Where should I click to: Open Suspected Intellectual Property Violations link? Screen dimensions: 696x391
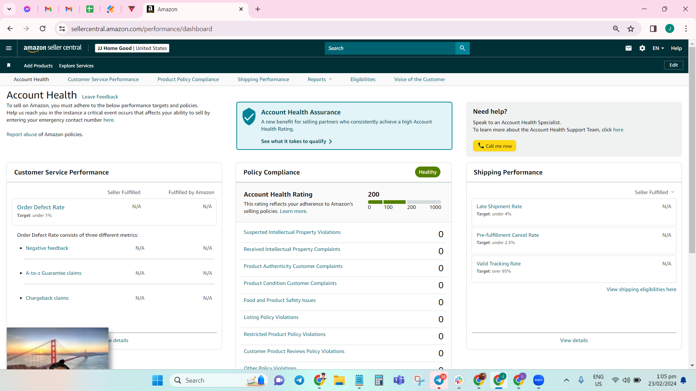tap(292, 232)
